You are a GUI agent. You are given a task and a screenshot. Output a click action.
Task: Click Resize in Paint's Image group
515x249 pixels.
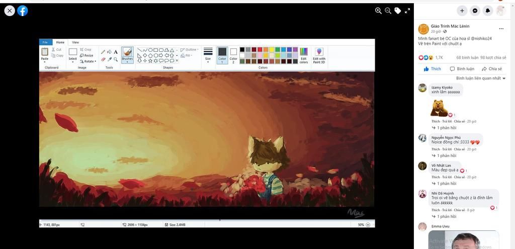click(x=87, y=55)
